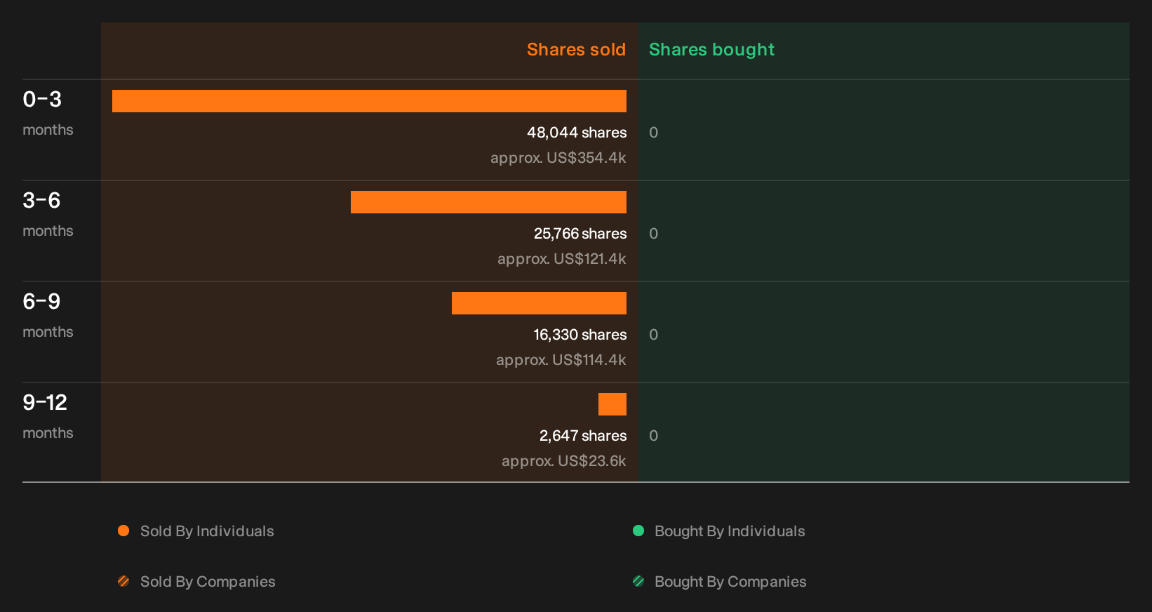
Task: Select the Bought By Companies legend label
Action: [x=730, y=582]
